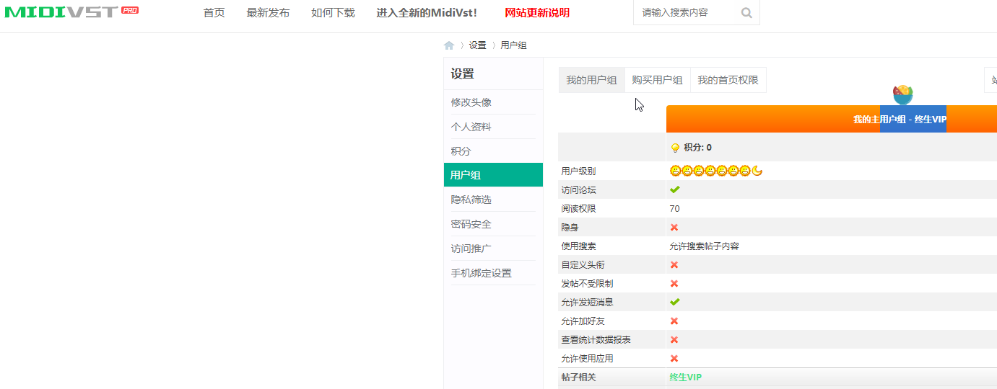The height and width of the screenshot is (389, 997).
Task: Click the home icon in breadcrumb
Action: coord(449,45)
